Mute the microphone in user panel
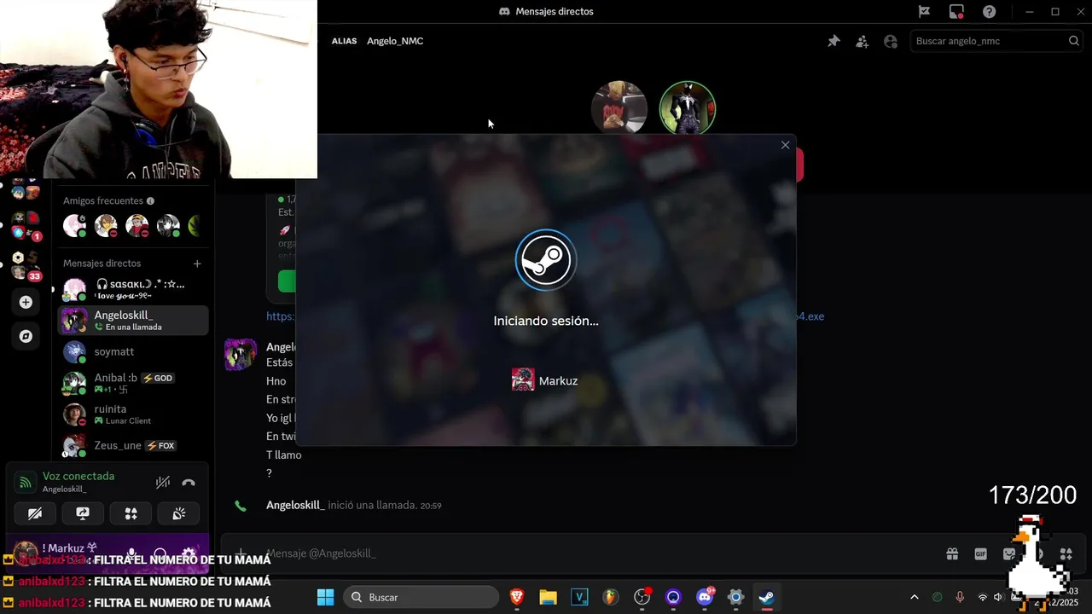The width and height of the screenshot is (1092, 614). [x=131, y=553]
